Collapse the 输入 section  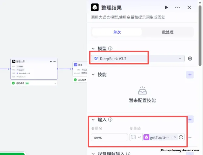[x=93, y=119]
